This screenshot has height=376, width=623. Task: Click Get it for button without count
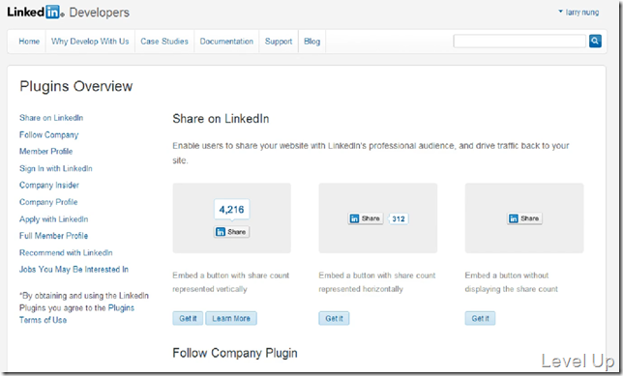pos(481,318)
